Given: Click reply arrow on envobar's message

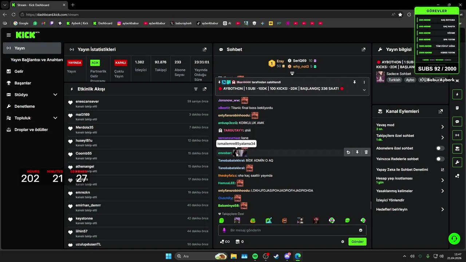Looking at the screenshot, I should point(348,152).
